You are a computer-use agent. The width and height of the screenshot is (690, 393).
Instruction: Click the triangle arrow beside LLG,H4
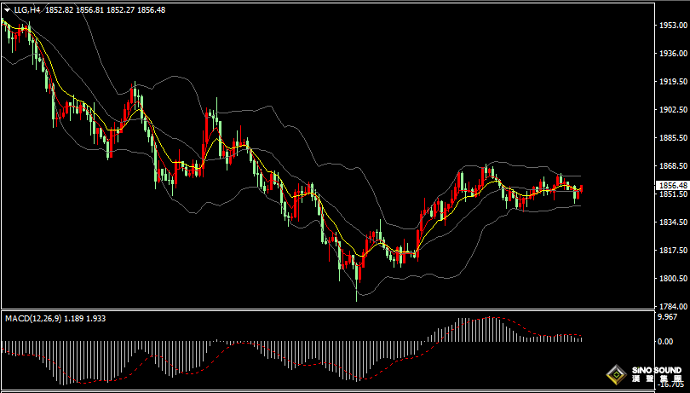pos(8,9)
